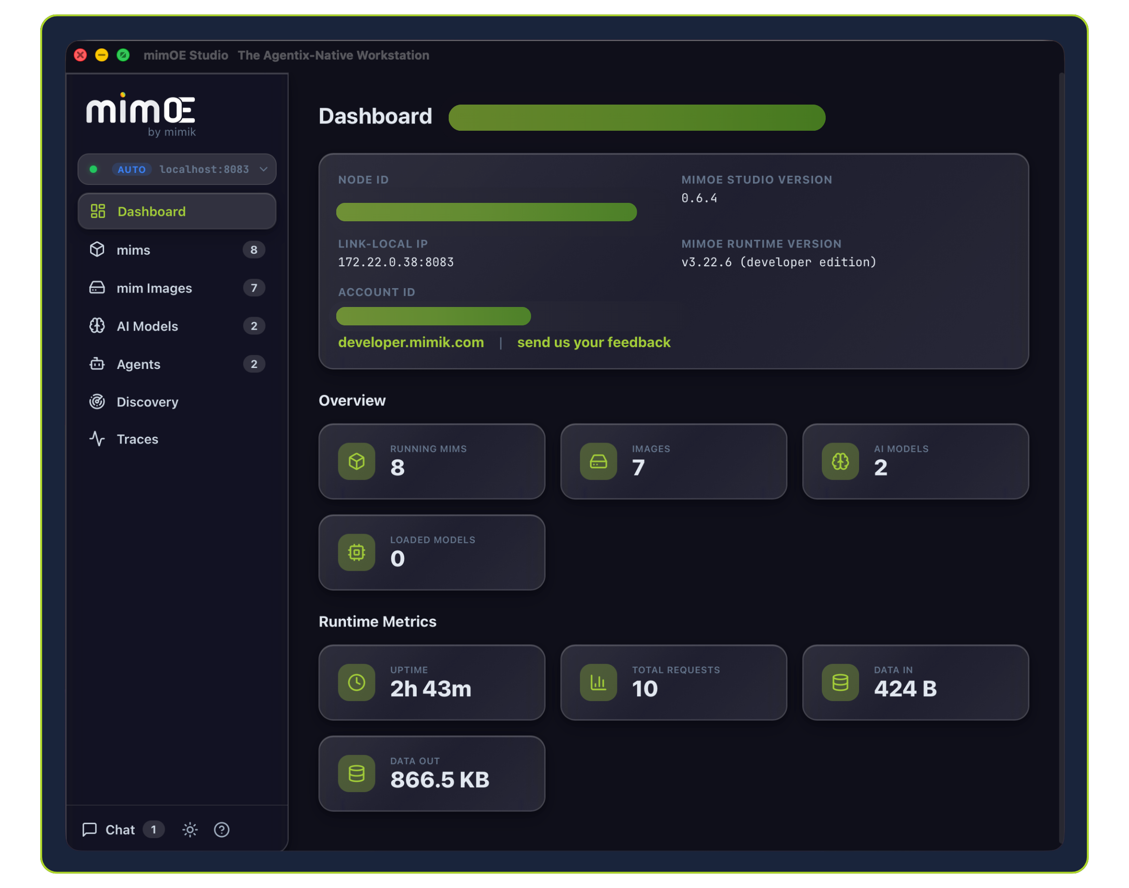
Task: Click the Runtime Metrics section heading
Action: pyautogui.click(x=378, y=622)
